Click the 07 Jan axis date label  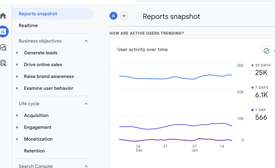195,148
